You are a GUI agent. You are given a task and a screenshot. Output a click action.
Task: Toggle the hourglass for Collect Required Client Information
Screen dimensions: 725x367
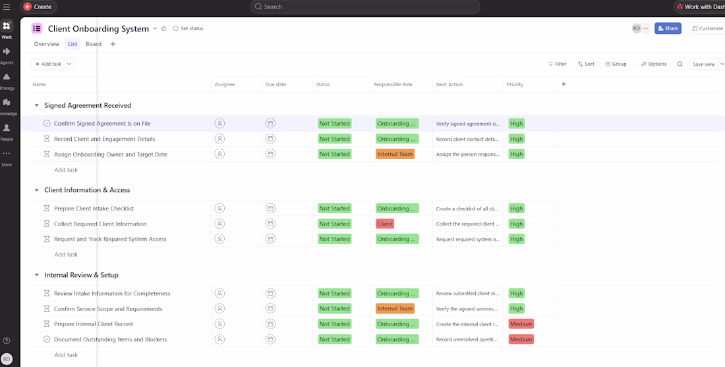[x=46, y=224]
